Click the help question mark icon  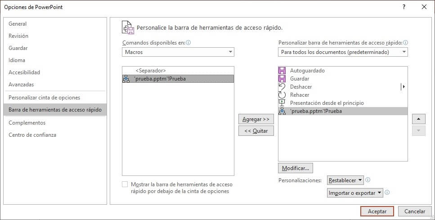pyautogui.click(x=404, y=7)
